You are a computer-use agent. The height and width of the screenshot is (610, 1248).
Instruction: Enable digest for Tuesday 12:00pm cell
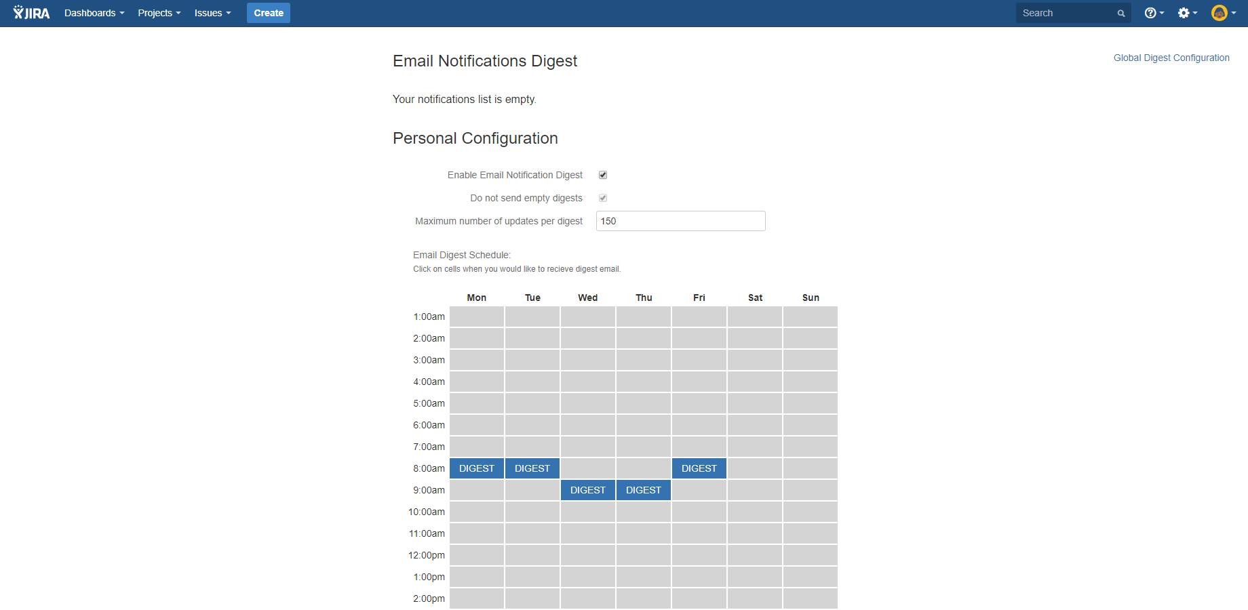point(532,555)
